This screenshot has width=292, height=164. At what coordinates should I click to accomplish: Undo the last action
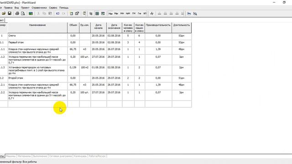[58, 13]
